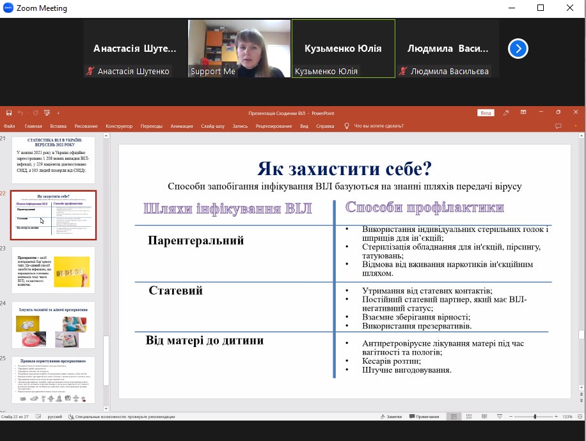586x441 pixels.
Task: Switch to the Анимация tab
Action: click(181, 126)
